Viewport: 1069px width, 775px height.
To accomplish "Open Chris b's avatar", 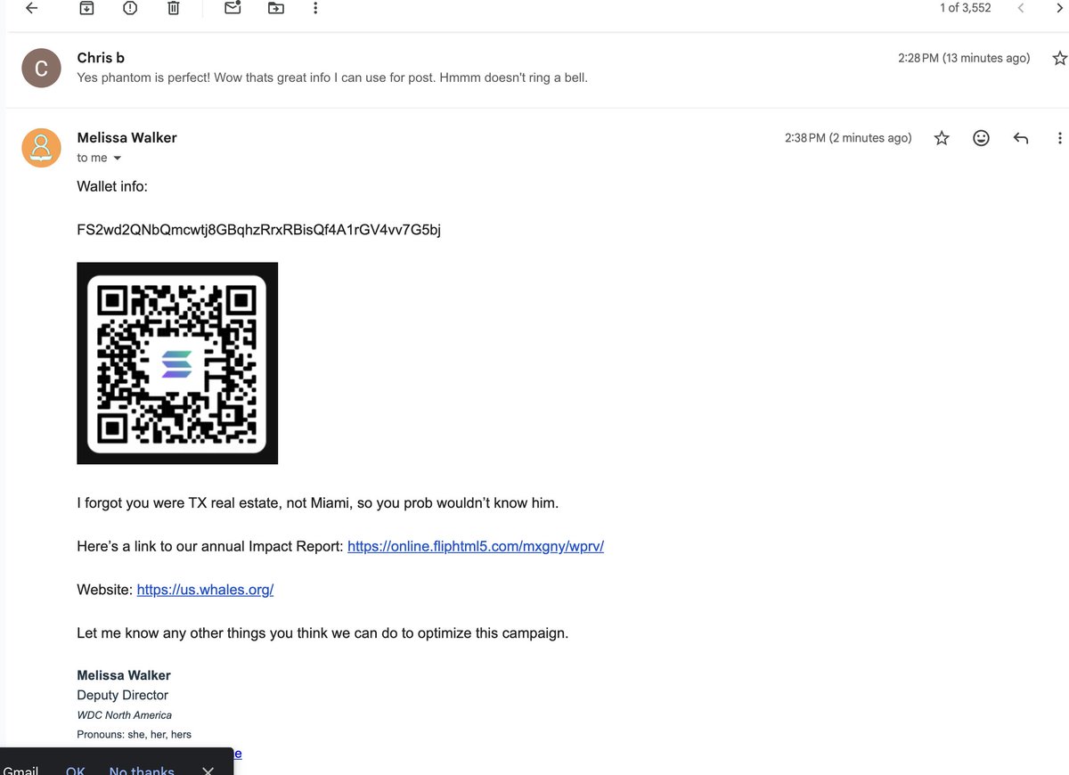I will click(x=41, y=69).
